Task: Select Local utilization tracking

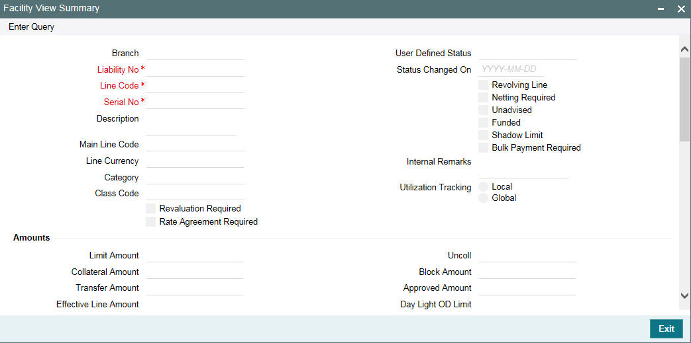Action: click(484, 187)
